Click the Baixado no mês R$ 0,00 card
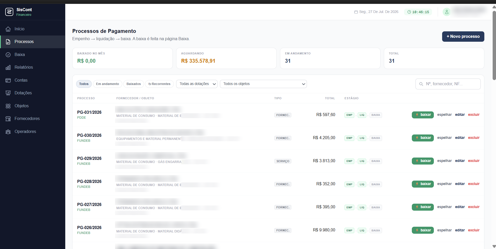 123,58
